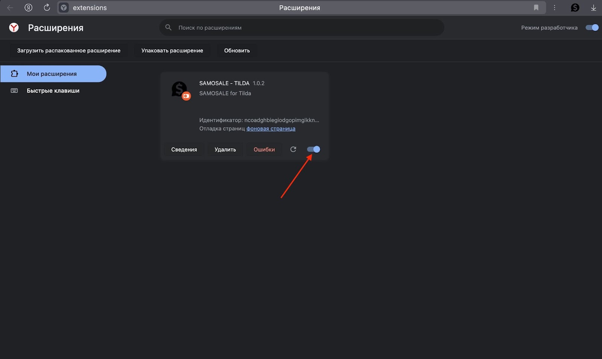Click the Yandex logo beside Расширения title
The width and height of the screenshot is (602, 359).
point(14,27)
